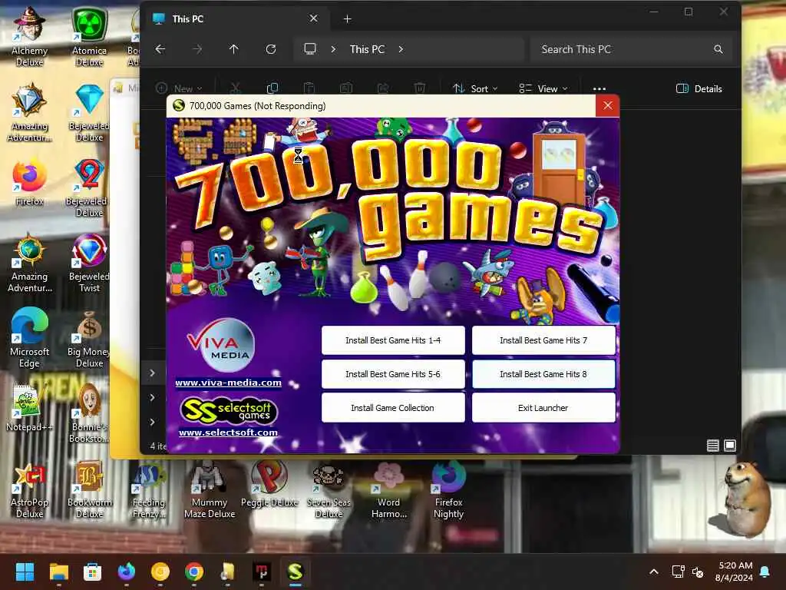Open Feeding Frenzy desktop shortcut
This screenshot has height=590, width=786.
click(x=148, y=489)
